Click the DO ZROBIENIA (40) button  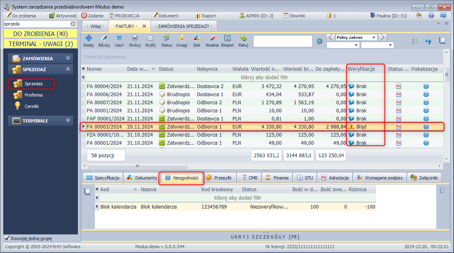click(40, 34)
